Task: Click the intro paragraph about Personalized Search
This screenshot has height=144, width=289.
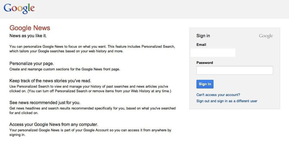Action: click(x=92, y=49)
